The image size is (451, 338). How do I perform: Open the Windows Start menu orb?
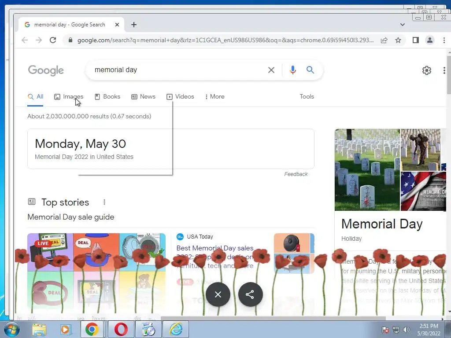12,329
